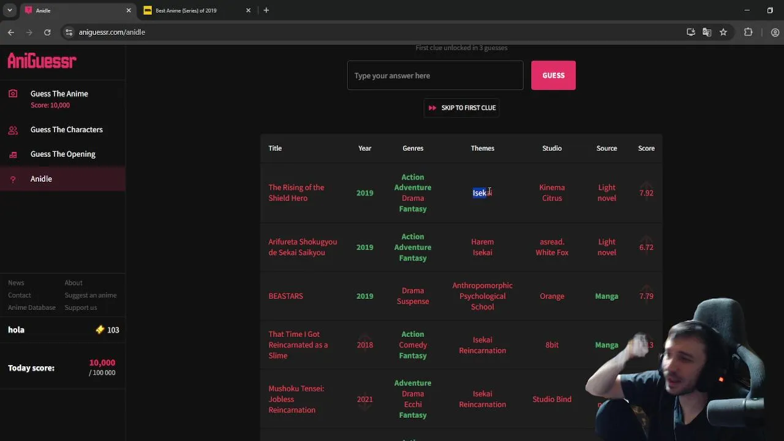
Task: Click score 7.92 in Shield Hero row
Action: (x=646, y=193)
